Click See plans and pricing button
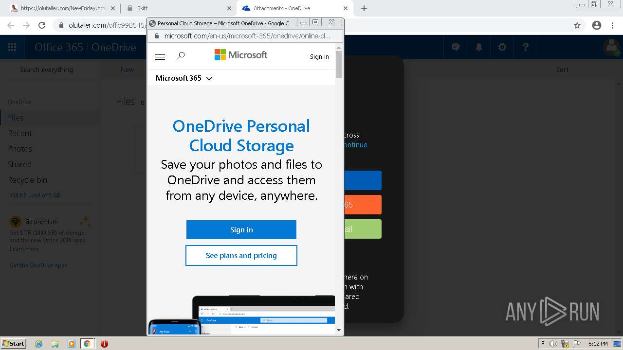Image resolution: width=623 pixels, height=350 pixels. point(241,256)
